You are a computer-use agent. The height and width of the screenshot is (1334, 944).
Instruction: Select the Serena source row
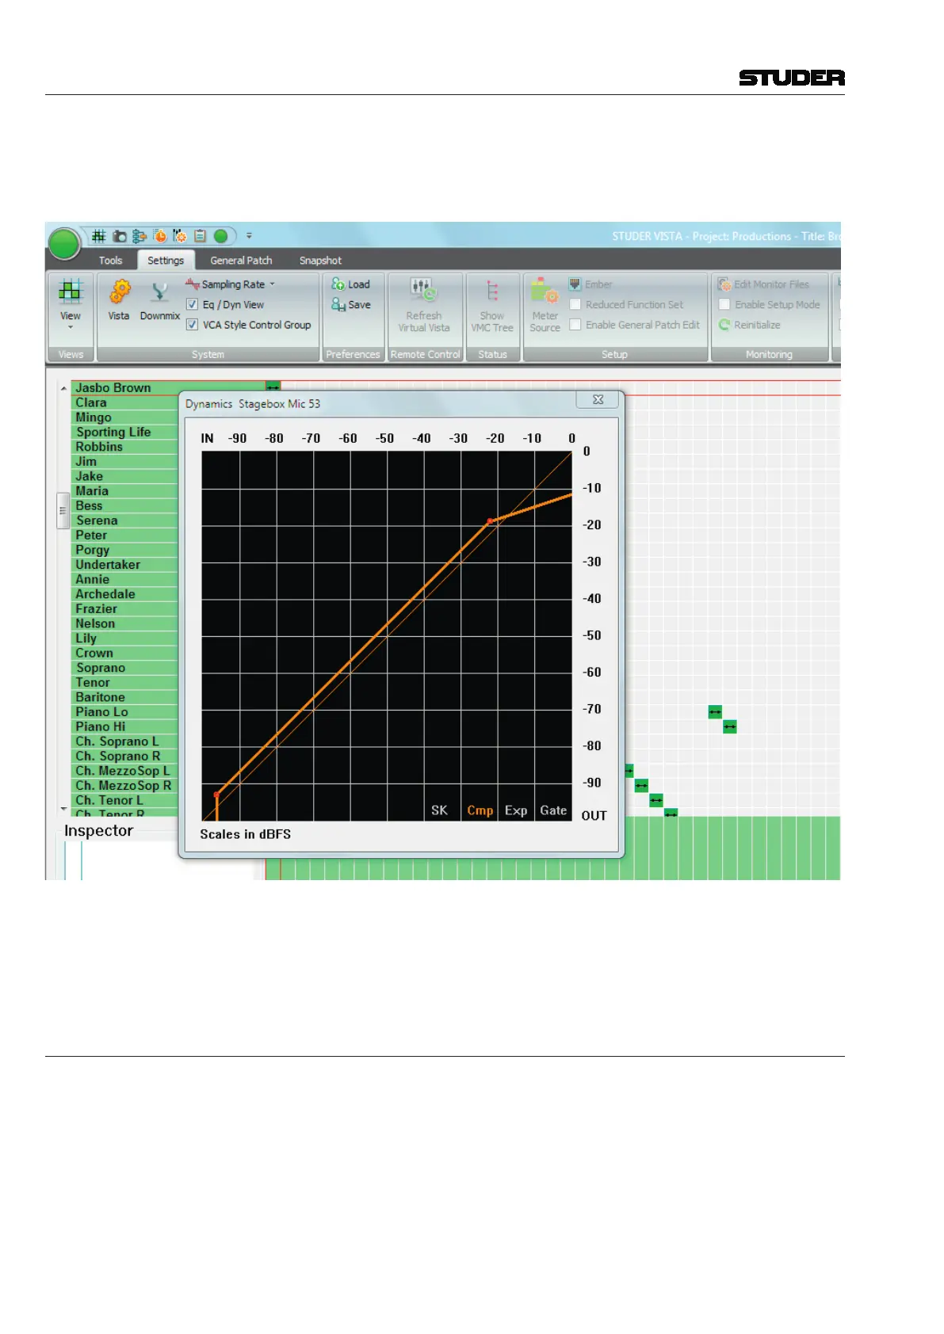coord(125,520)
